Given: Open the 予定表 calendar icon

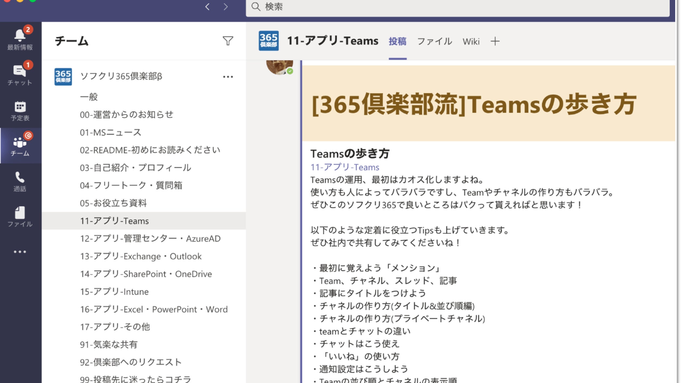Looking at the screenshot, I should (20, 111).
